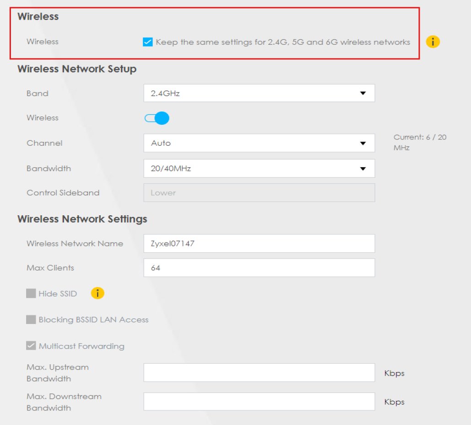Click the Control Sideband label

[63, 192]
